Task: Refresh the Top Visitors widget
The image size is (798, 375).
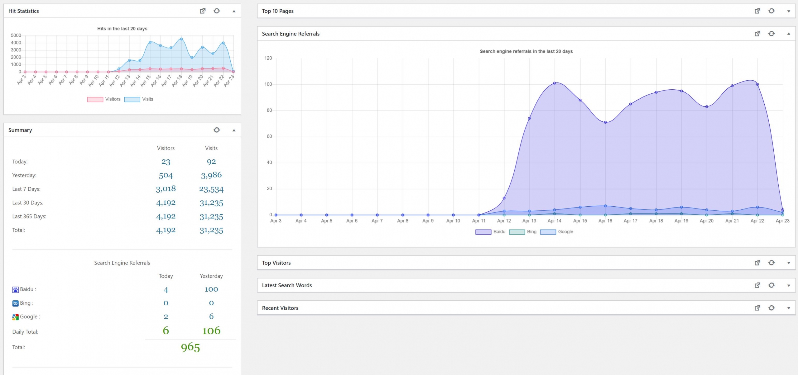Action: [x=772, y=263]
